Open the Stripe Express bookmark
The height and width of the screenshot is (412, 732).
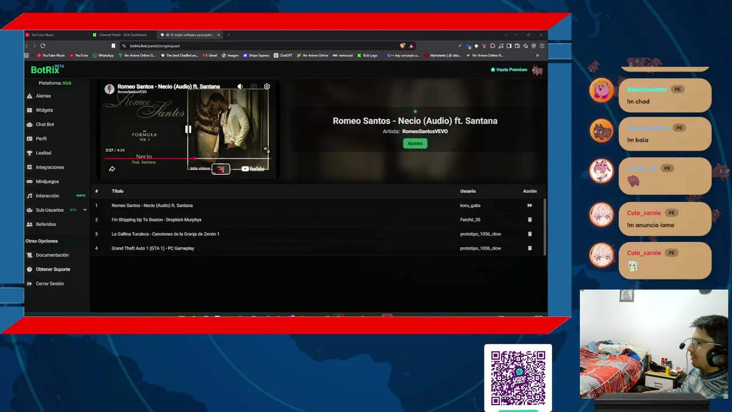(256, 56)
